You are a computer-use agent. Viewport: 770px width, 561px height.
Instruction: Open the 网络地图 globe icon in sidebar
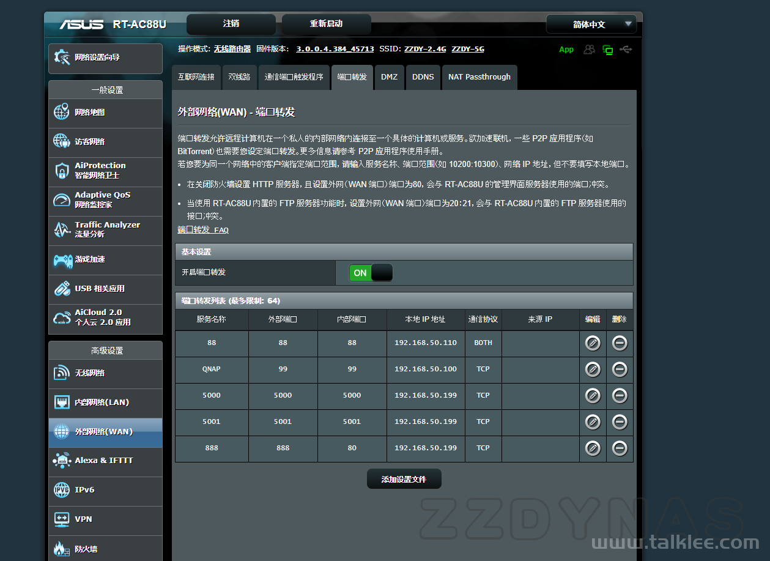coord(62,113)
